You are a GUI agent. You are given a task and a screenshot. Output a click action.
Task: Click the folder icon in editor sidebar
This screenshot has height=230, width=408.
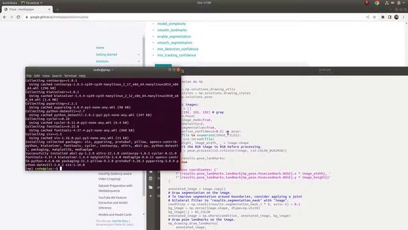(150, 187)
